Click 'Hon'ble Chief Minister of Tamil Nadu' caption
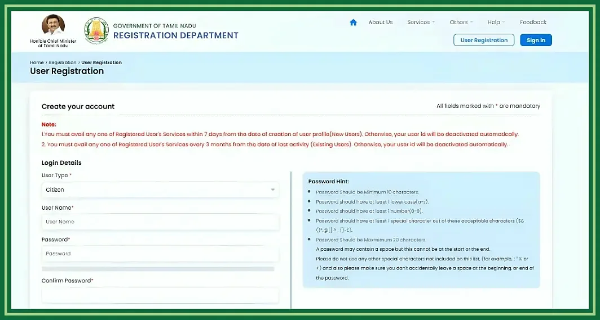Image resolution: width=600 pixels, height=320 pixels. click(53, 43)
